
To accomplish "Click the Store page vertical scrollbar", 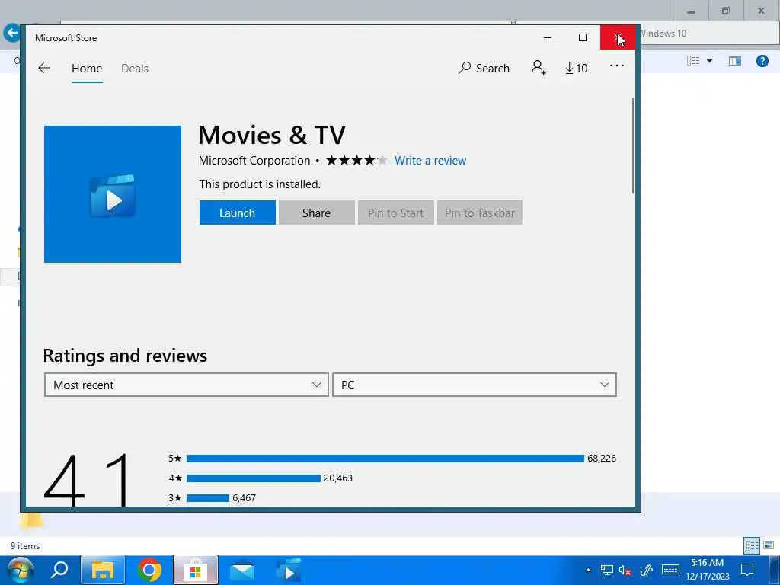I will coord(633,145).
